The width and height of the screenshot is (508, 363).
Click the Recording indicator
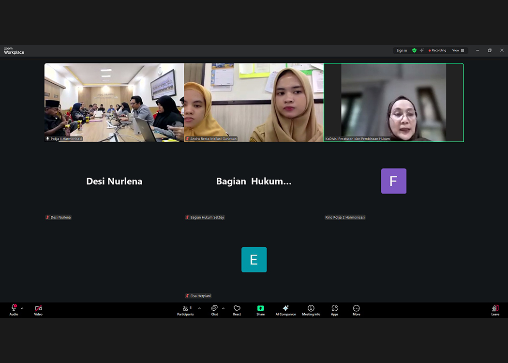click(x=437, y=50)
